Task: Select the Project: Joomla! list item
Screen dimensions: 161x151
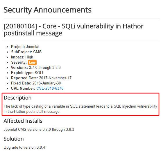Action: [x=25, y=47]
